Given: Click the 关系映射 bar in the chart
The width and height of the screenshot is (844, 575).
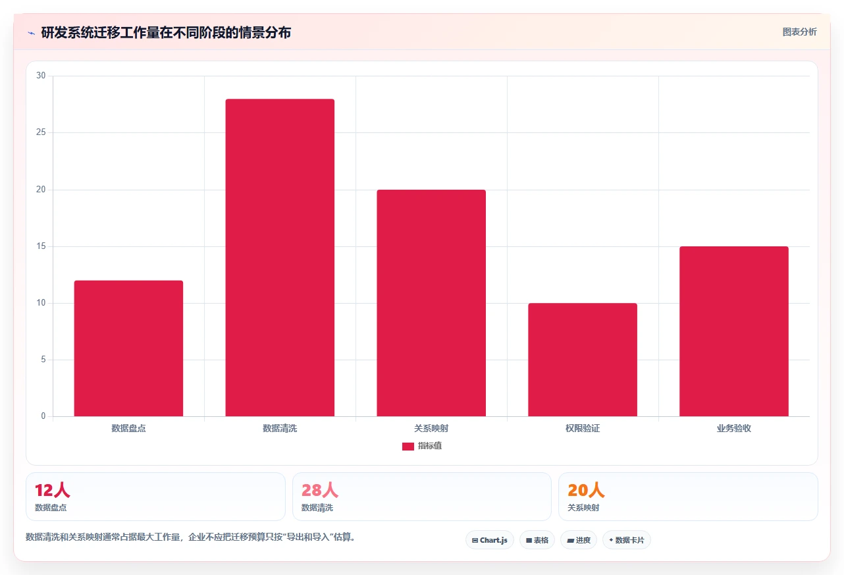Looking at the screenshot, I should coord(431,303).
